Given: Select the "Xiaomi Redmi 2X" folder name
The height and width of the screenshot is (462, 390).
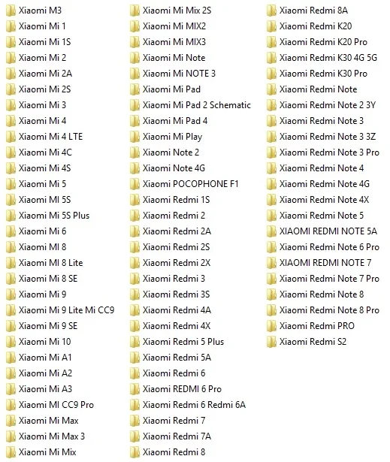Looking at the screenshot, I should click(177, 263).
